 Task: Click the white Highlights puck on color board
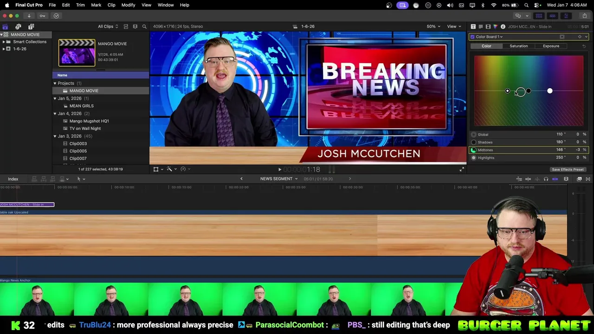(x=550, y=91)
